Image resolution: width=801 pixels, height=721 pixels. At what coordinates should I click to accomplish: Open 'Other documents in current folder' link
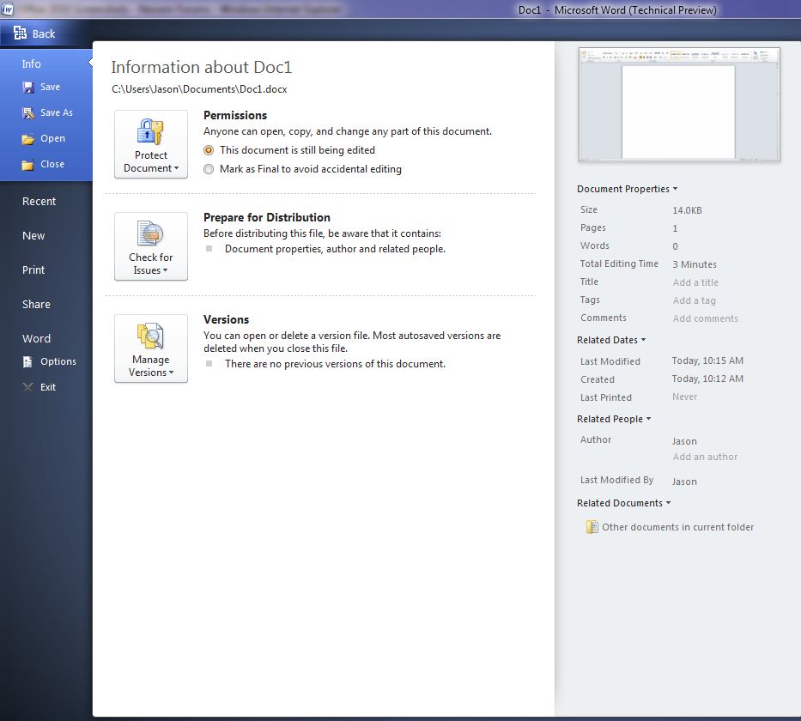pyautogui.click(x=677, y=527)
